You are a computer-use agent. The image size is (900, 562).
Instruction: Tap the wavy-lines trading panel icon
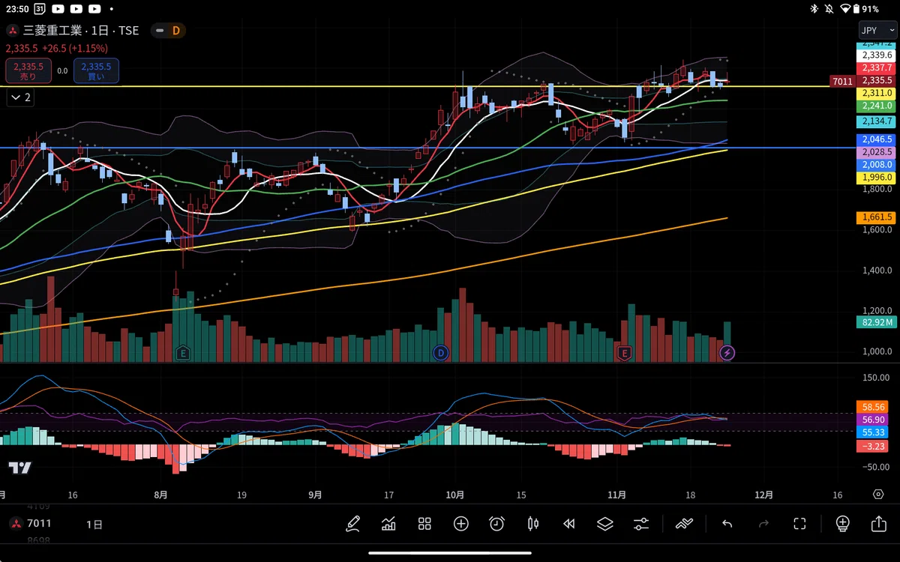tap(684, 524)
